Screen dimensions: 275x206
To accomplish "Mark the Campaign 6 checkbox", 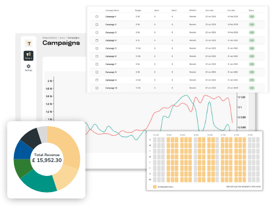I will [97, 56].
